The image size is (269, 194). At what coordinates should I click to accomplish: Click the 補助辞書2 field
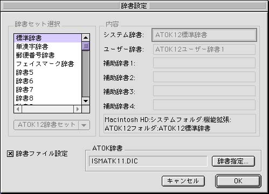tap(204, 77)
